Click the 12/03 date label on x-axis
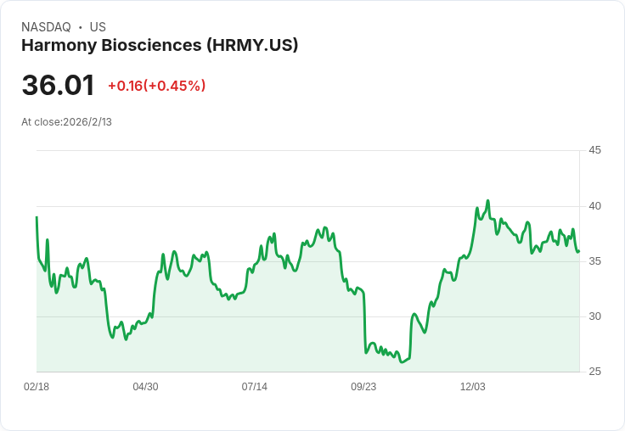 point(473,387)
